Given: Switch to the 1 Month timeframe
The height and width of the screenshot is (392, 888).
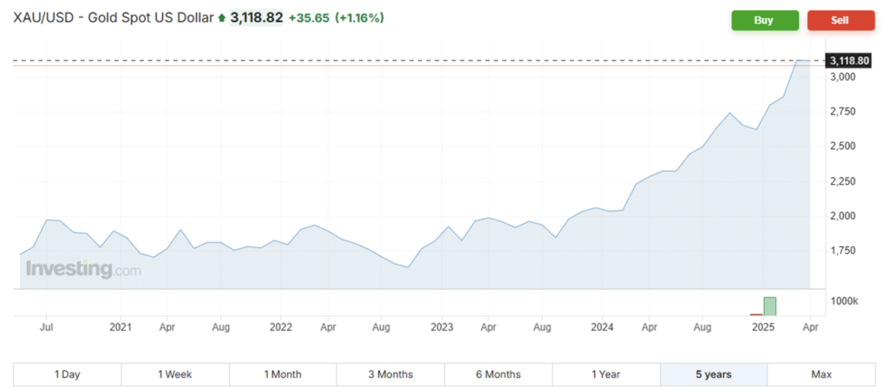Looking at the screenshot, I should tap(283, 375).
